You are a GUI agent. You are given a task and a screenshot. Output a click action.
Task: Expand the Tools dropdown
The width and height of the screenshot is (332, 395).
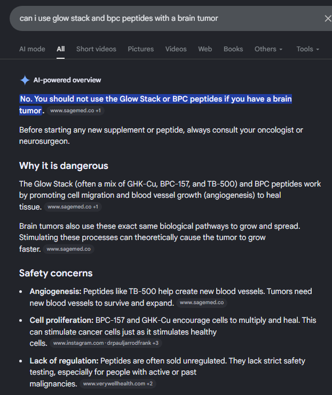[x=307, y=49]
